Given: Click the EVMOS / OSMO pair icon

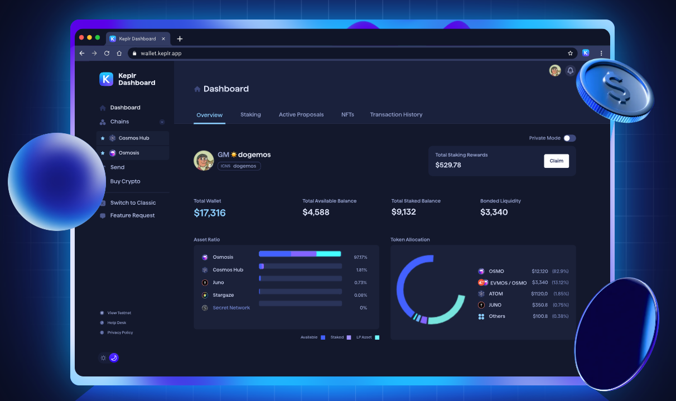Looking at the screenshot, I should [483, 283].
